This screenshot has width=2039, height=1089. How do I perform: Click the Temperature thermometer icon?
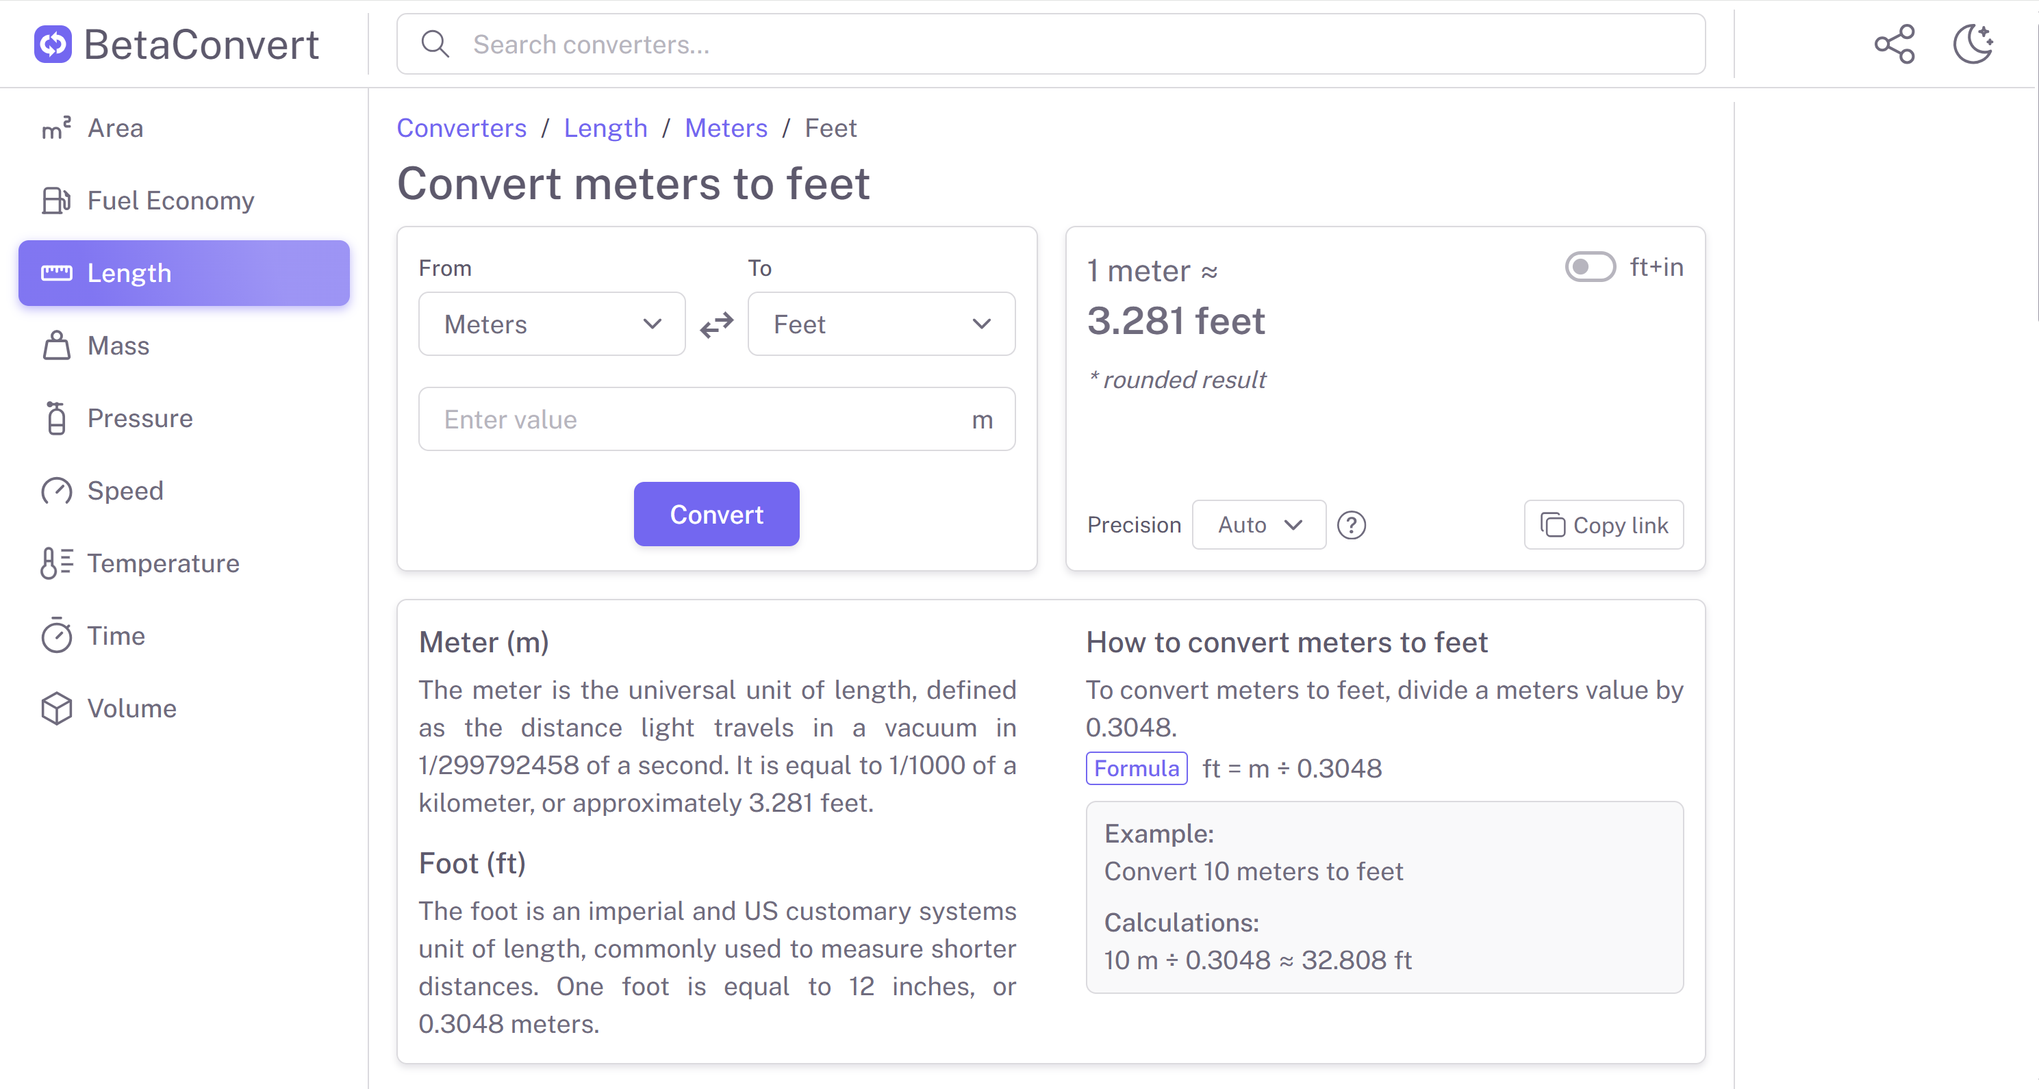[x=56, y=563]
